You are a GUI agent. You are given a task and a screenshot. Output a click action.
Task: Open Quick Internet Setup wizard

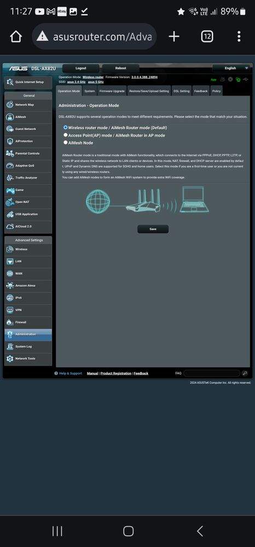point(28,82)
